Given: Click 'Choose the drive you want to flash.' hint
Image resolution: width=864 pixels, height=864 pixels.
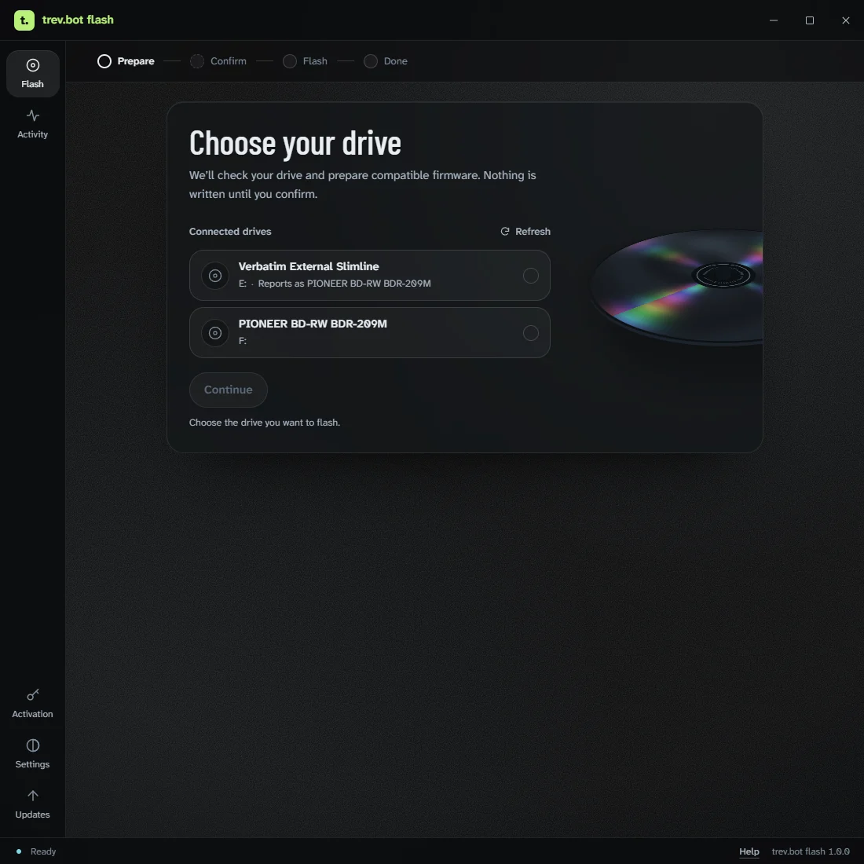Looking at the screenshot, I should (x=265, y=423).
